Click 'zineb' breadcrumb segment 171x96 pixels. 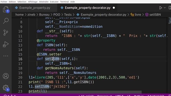pos(31,15)
